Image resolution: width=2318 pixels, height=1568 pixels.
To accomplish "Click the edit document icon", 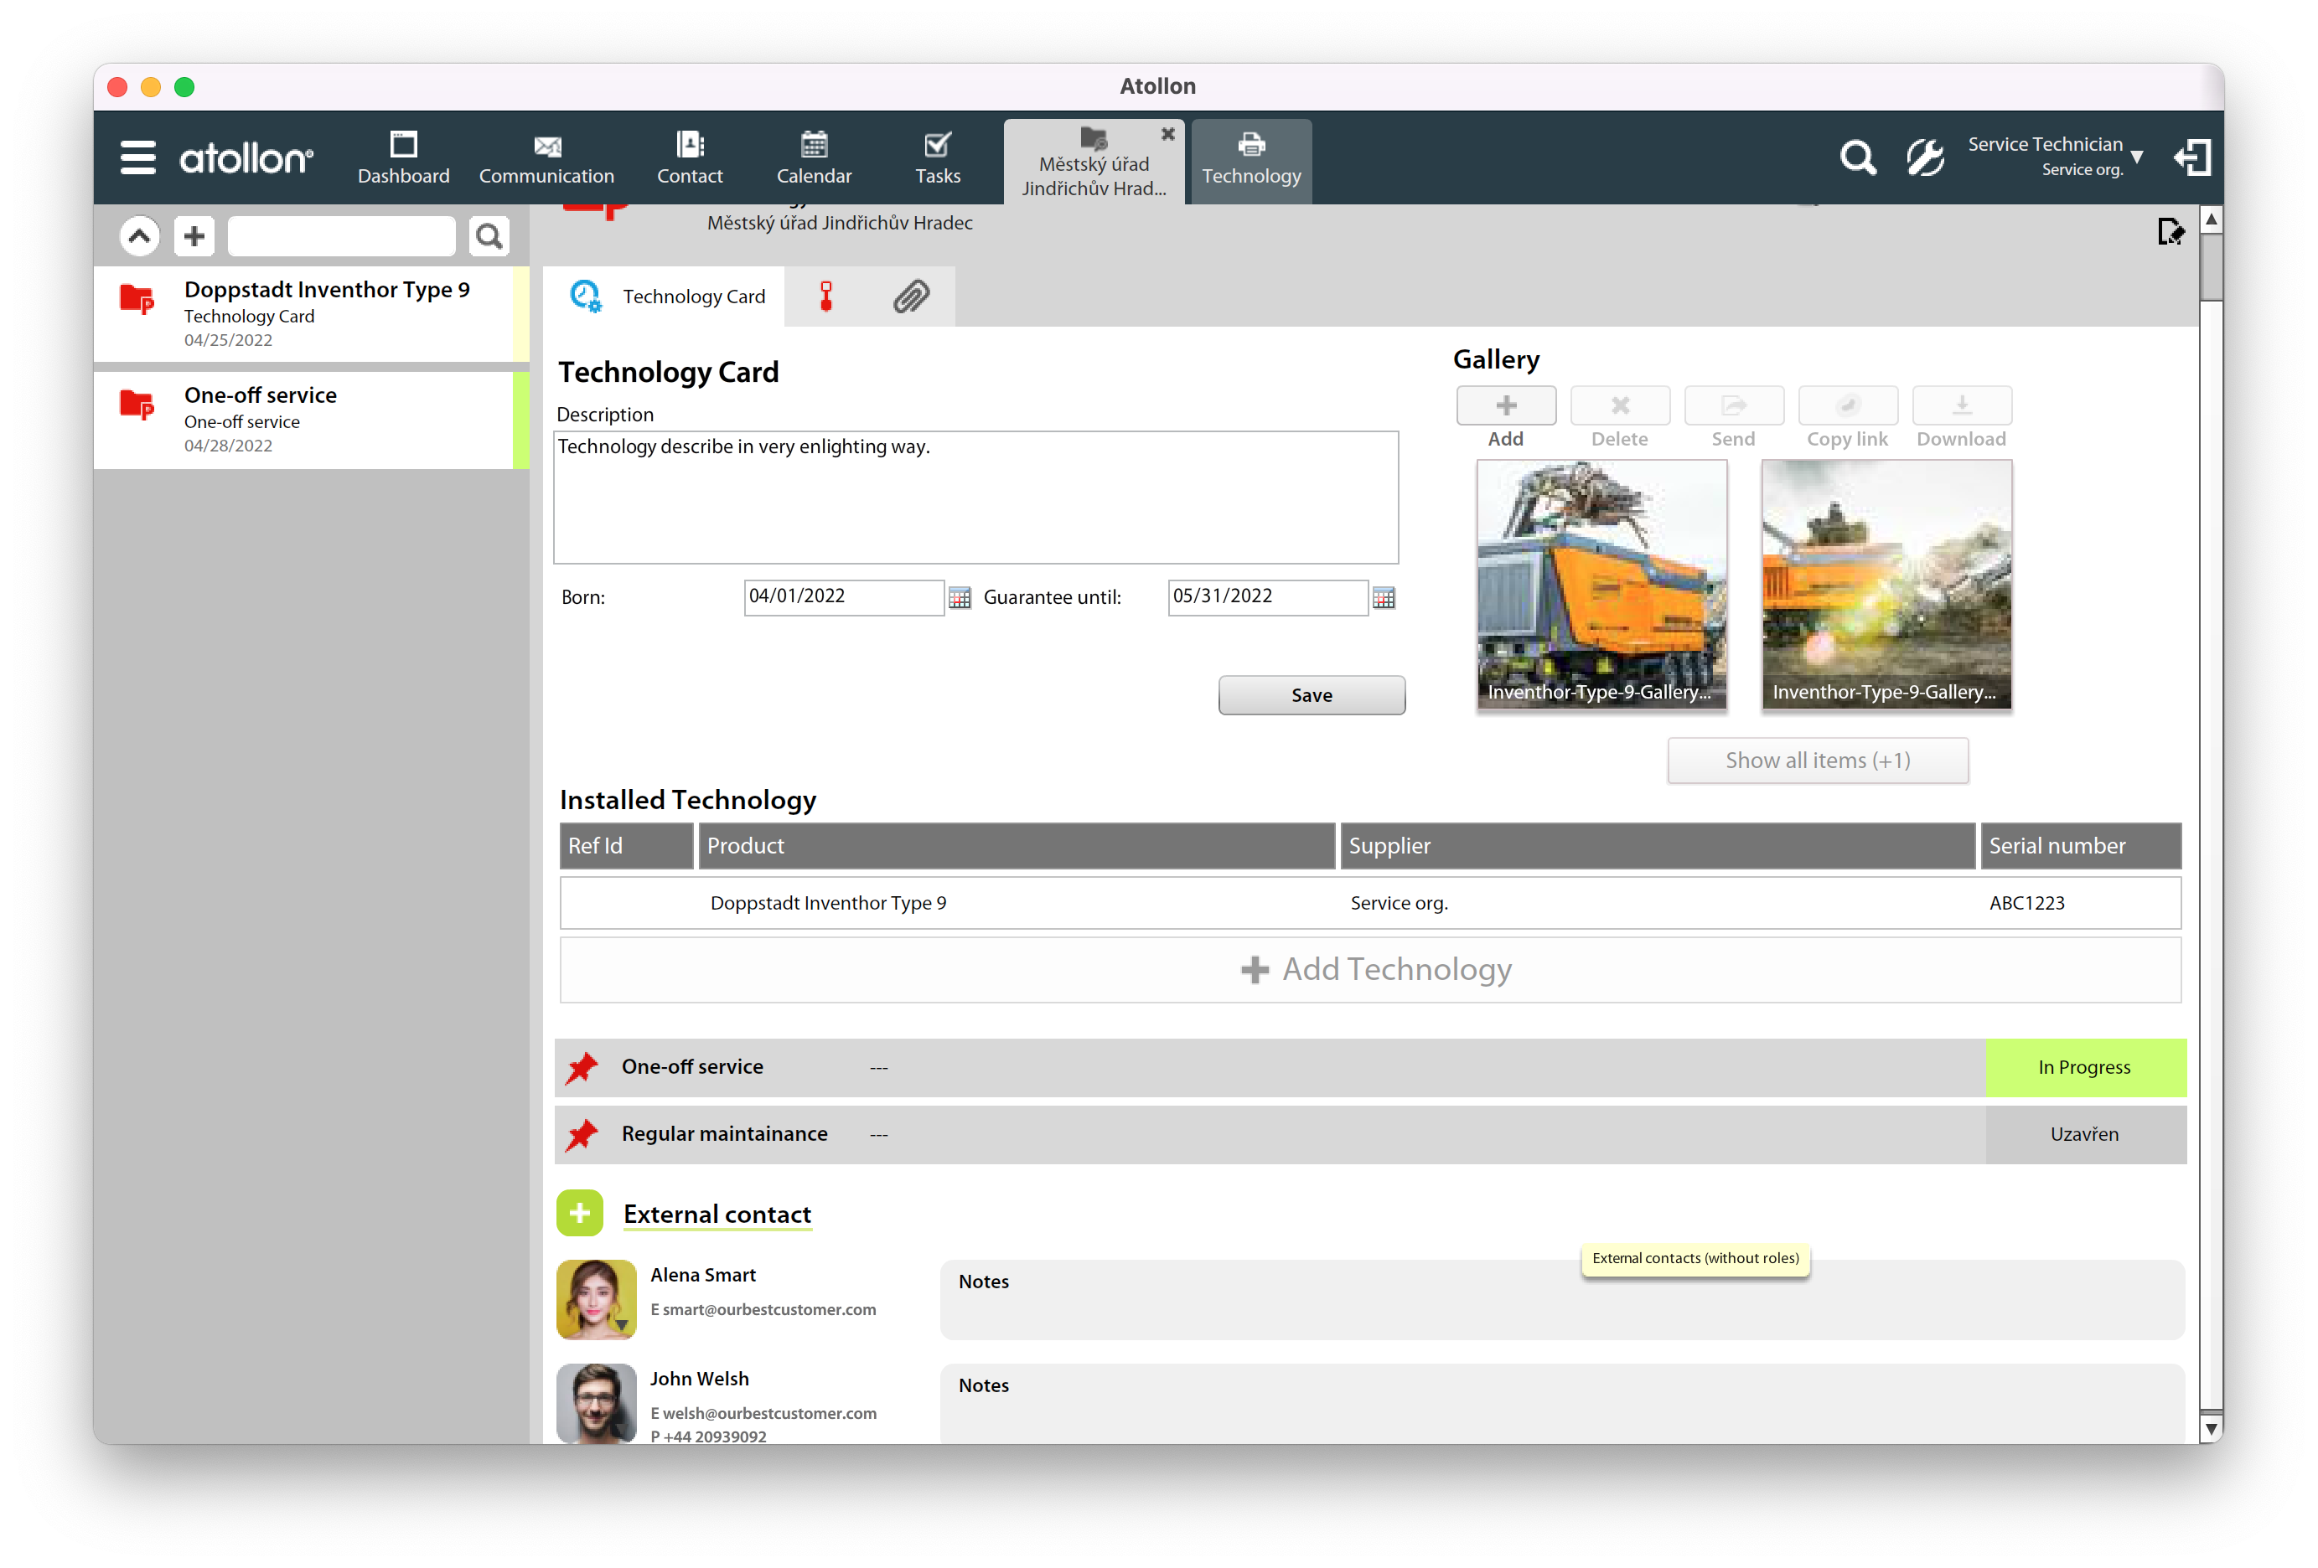I will point(2170,232).
